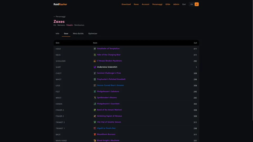Open Pledgebearer's Gauntlets link
The image size is (253, 142).
click(108, 104)
